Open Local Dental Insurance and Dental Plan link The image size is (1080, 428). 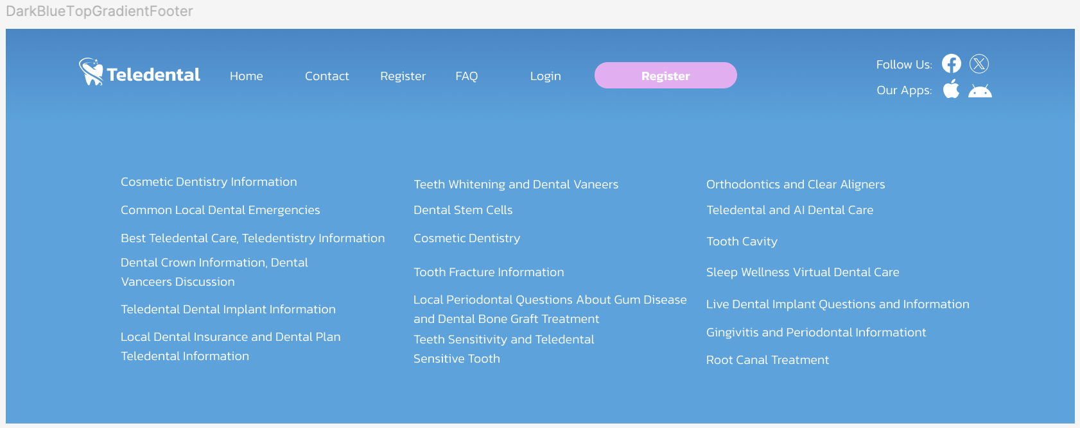coord(231,347)
